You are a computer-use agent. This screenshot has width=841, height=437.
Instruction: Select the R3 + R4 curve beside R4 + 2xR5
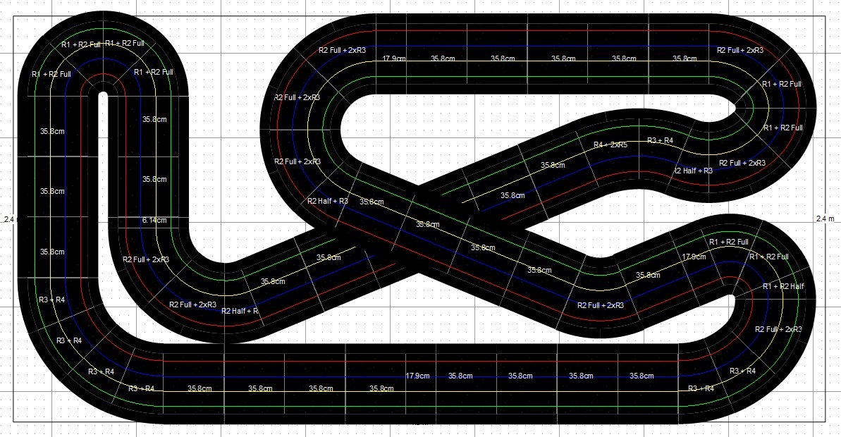pyautogui.click(x=660, y=141)
